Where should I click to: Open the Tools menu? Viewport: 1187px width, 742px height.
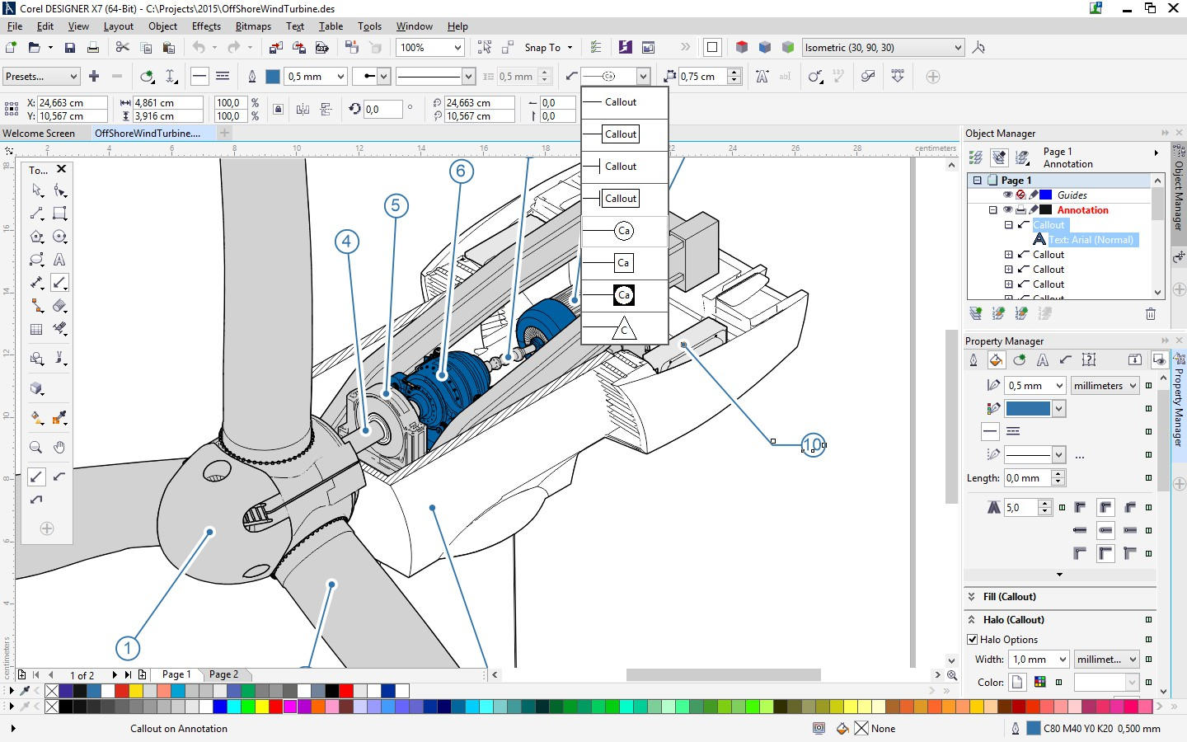[369, 26]
